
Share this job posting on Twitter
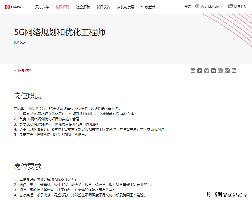[x=207, y=71]
